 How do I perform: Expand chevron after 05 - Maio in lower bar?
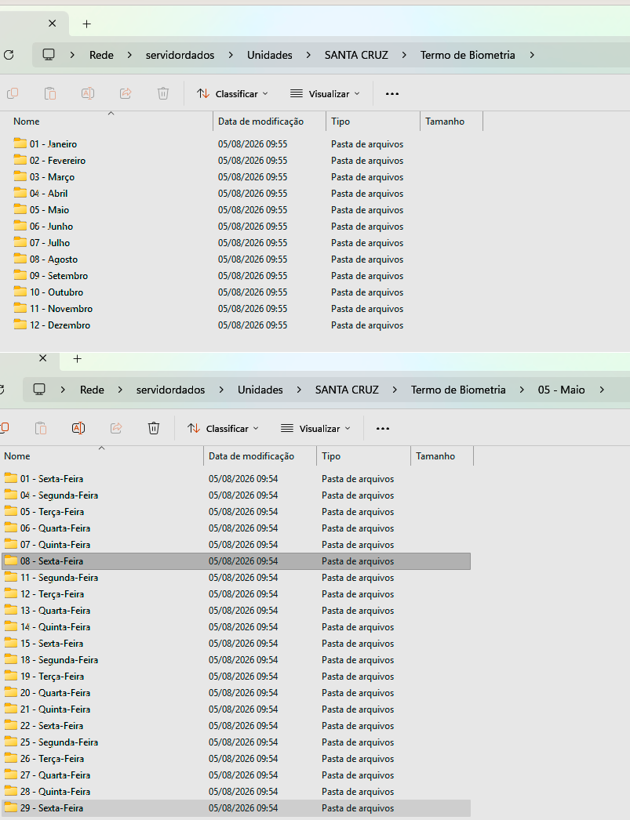tap(602, 390)
